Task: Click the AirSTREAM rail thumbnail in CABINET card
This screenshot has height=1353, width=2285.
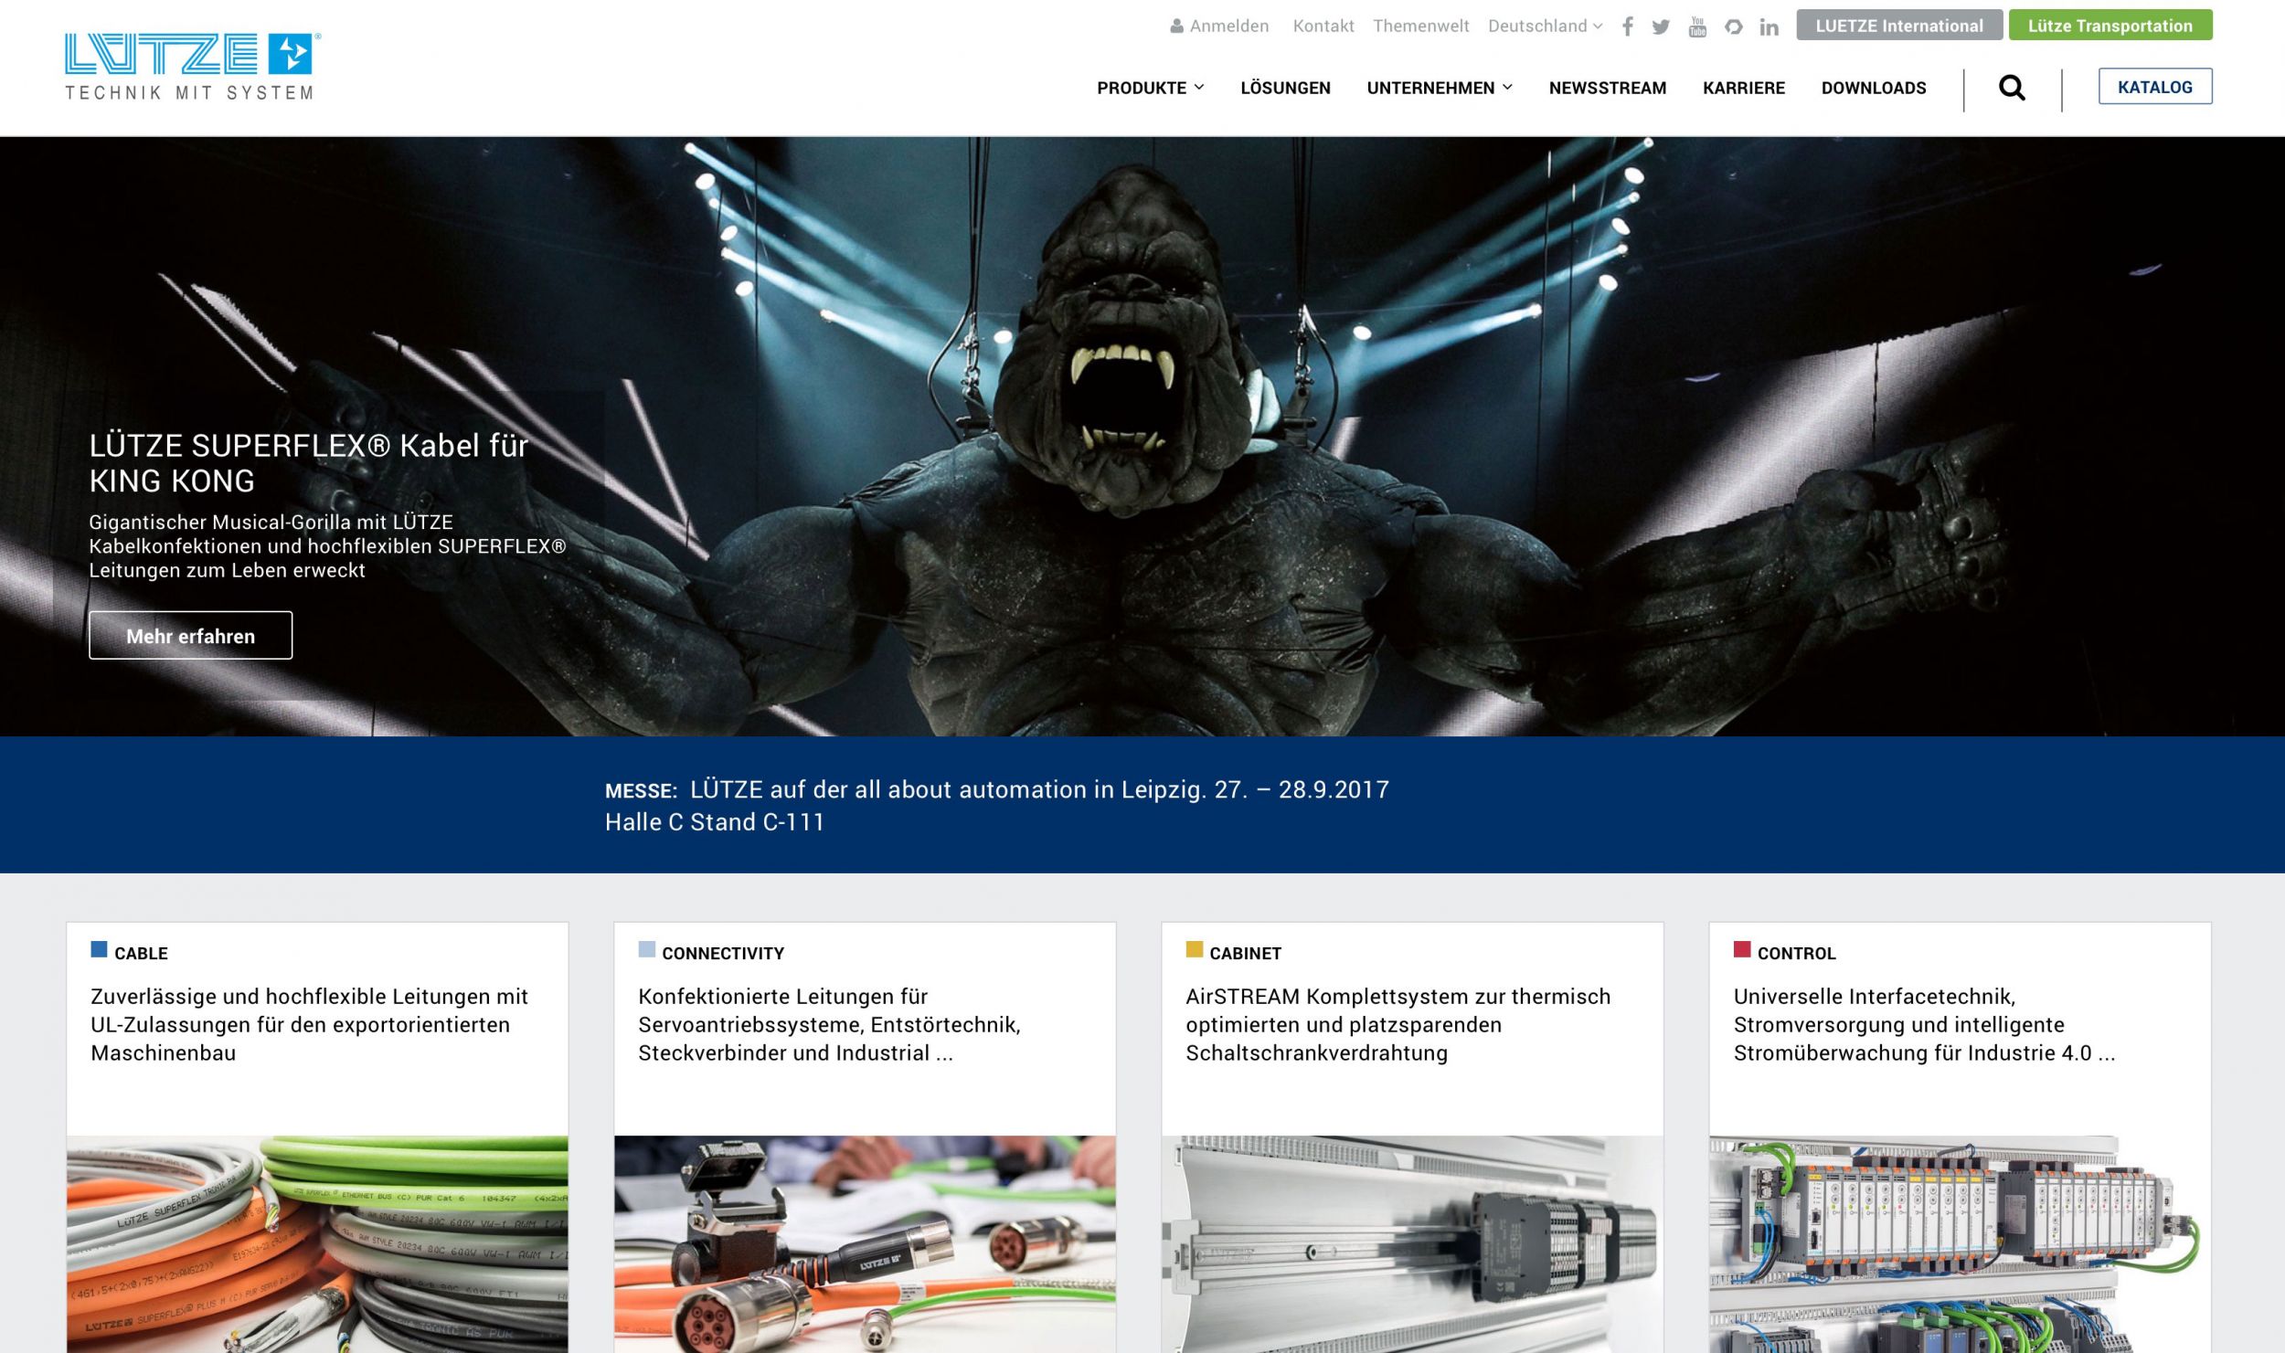Action: point(1412,1244)
